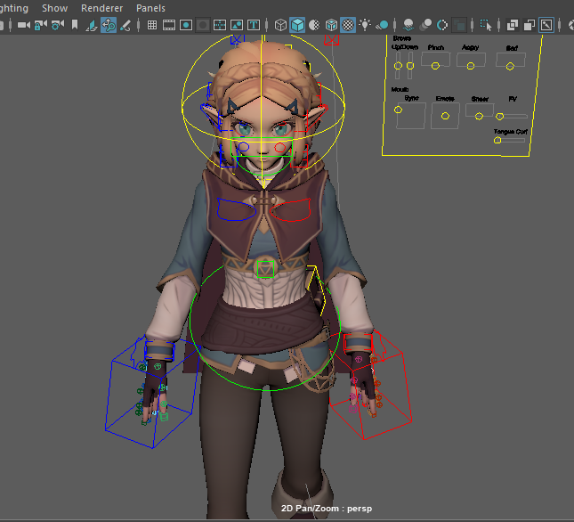Select the blue hand box rig control
574x522 pixels.
pos(153,392)
